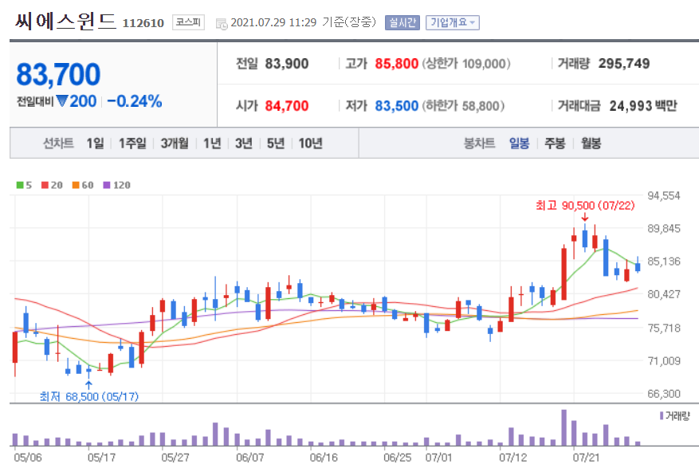Click the orange 60-day moving average swatch
699x472 pixels.
coord(76,185)
